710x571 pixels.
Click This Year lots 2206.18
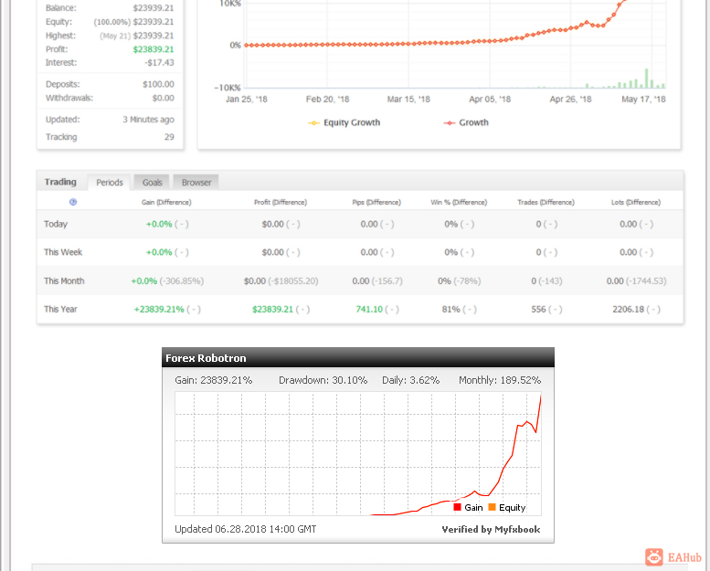coord(628,310)
